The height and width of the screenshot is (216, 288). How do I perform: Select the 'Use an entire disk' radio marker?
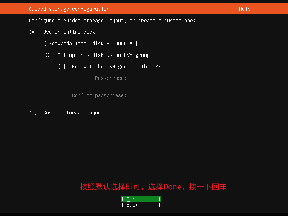point(33,32)
